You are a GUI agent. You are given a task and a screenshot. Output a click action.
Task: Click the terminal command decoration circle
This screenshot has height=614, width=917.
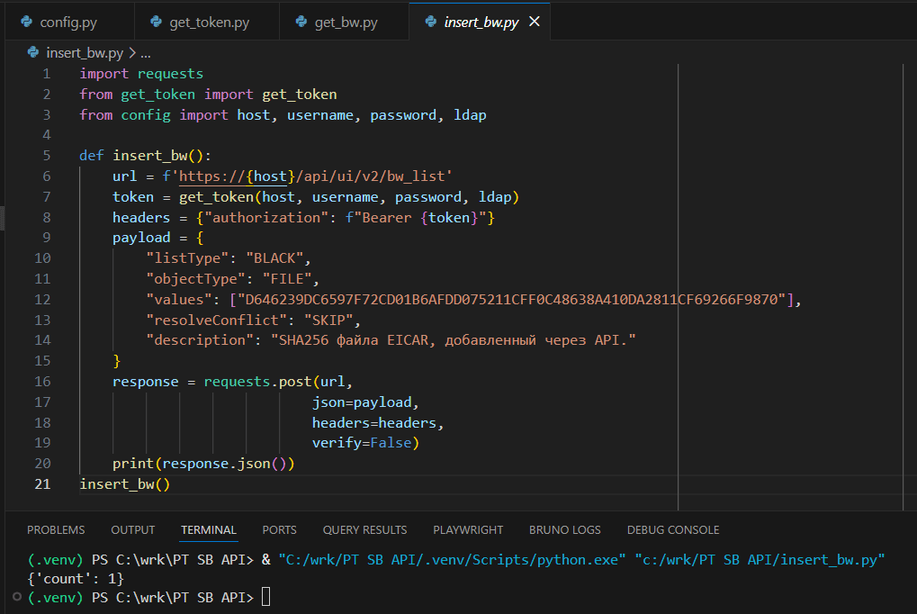coord(17,597)
